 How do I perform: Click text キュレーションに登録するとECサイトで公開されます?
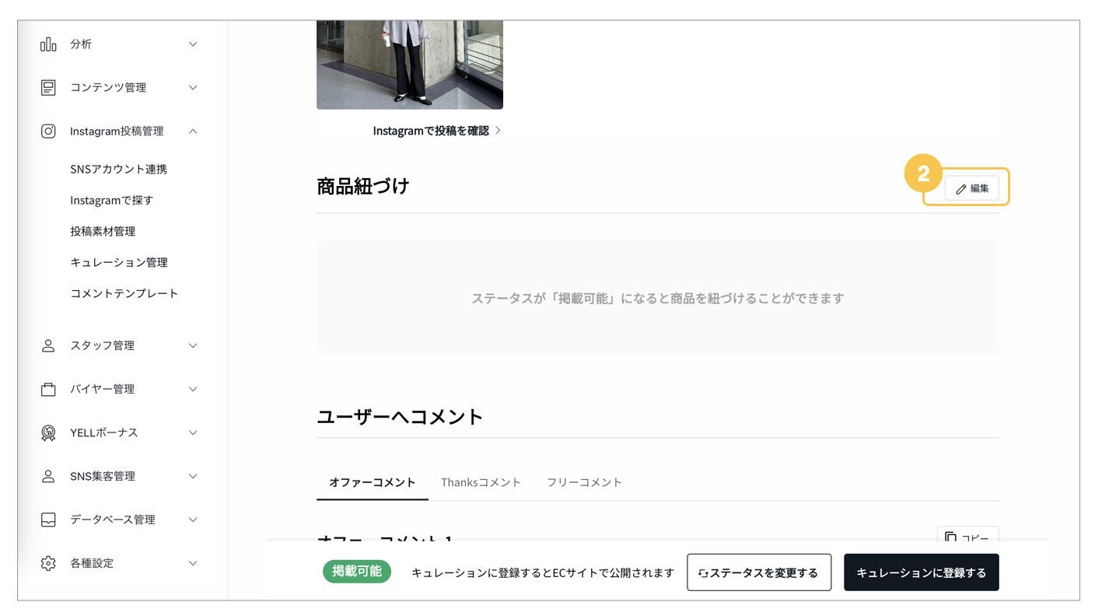(543, 572)
